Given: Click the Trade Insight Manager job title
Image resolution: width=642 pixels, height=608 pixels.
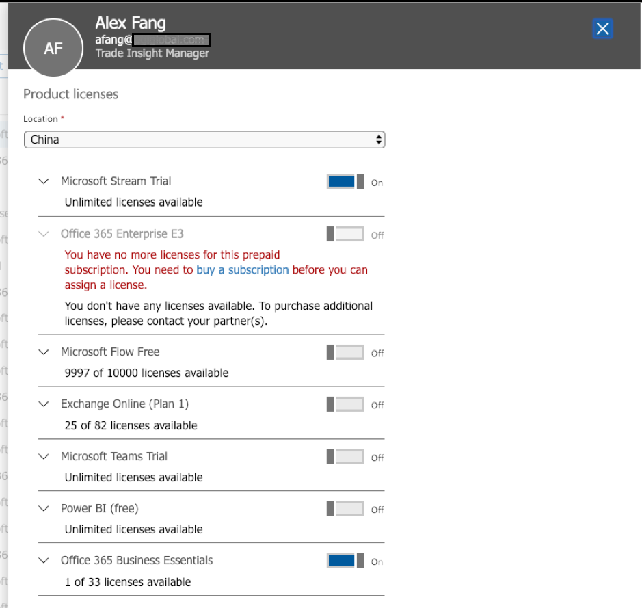Looking at the screenshot, I should tap(152, 53).
